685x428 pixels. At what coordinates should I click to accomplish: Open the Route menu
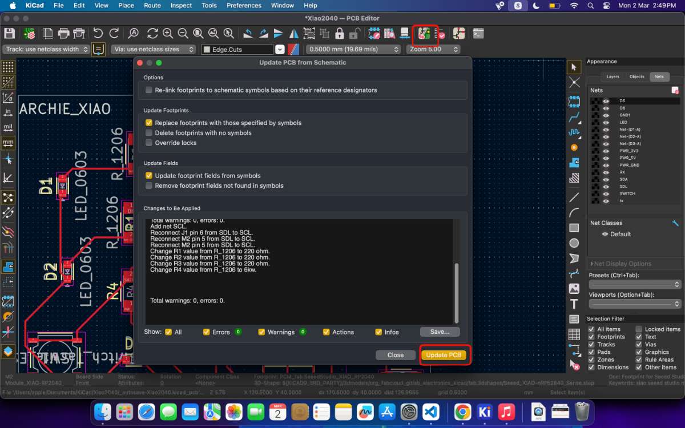152,5
